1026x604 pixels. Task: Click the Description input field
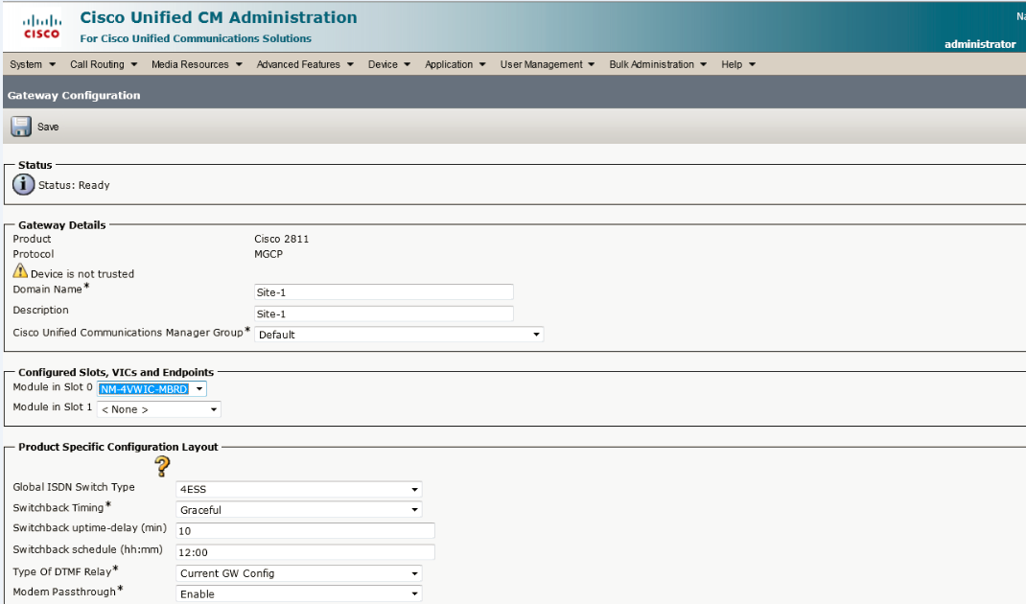384,314
